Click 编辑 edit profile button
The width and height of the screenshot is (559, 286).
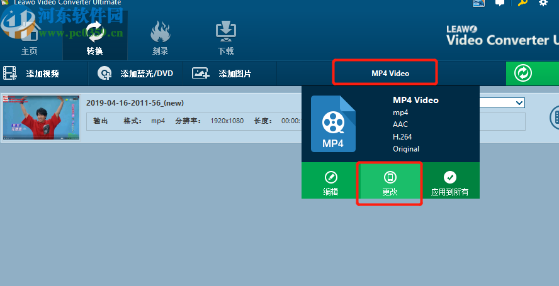[x=330, y=180]
